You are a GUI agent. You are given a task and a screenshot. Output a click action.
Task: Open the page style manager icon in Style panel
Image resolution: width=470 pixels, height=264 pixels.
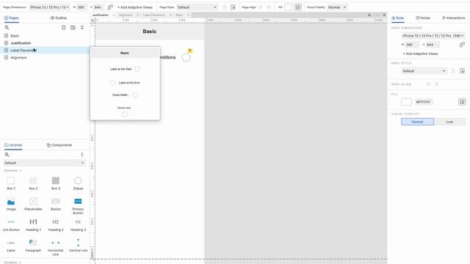(x=462, y=71)
